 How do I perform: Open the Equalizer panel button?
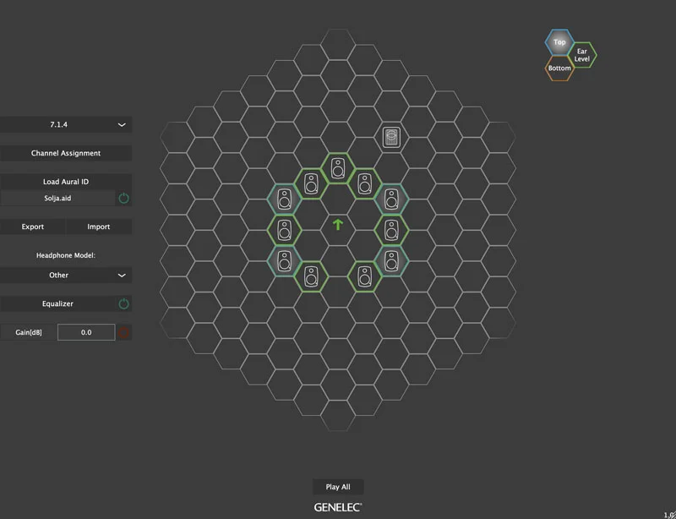coord(57,303)
